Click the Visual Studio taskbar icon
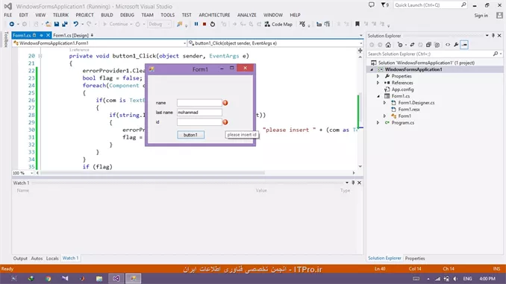The width and height of the screenshot is (506, 284). (116, 279)
